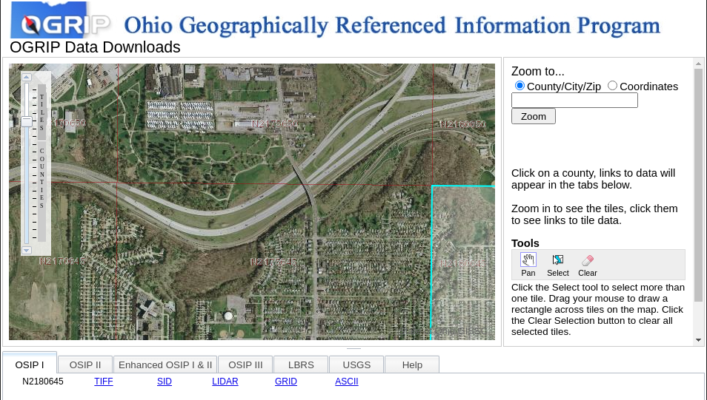Click zoom-in arrow atop map slider
This screenshot has height=400, width=707.
coord(26,77)
